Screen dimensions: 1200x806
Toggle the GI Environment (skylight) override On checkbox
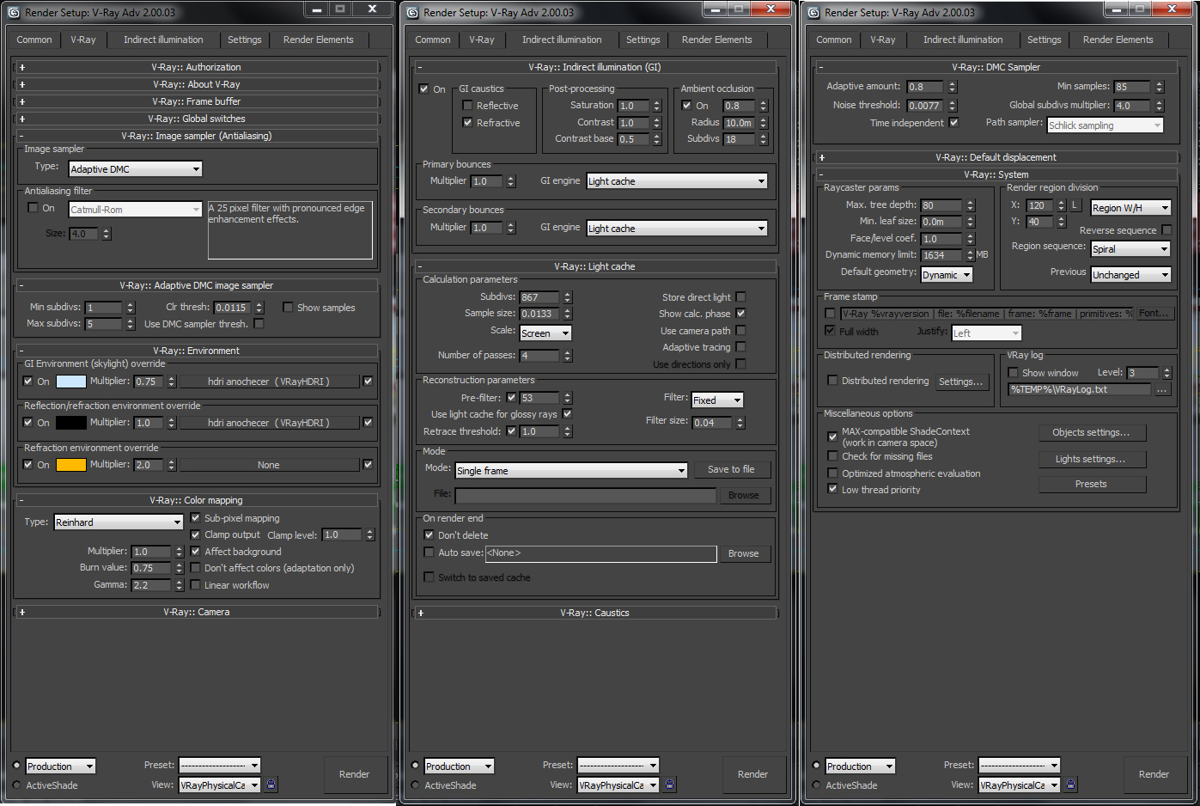tap(28, 381)
